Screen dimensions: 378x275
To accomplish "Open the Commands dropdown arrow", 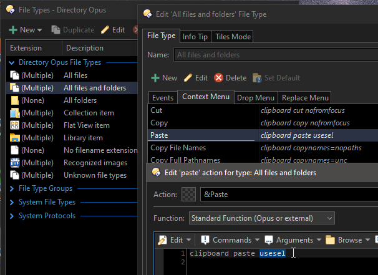I will [257, 240].
